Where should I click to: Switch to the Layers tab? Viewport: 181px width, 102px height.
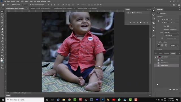[160, 53]
